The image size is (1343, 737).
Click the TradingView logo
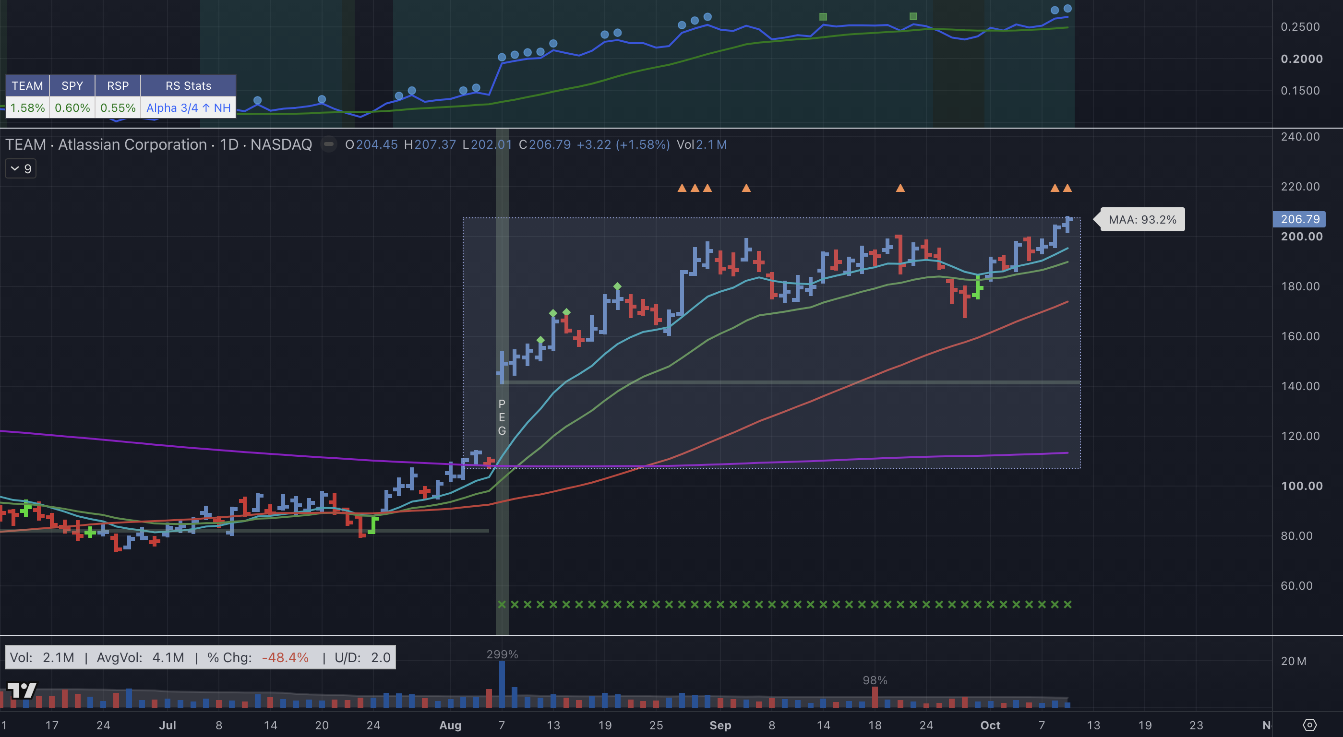[x=22, y=690]
